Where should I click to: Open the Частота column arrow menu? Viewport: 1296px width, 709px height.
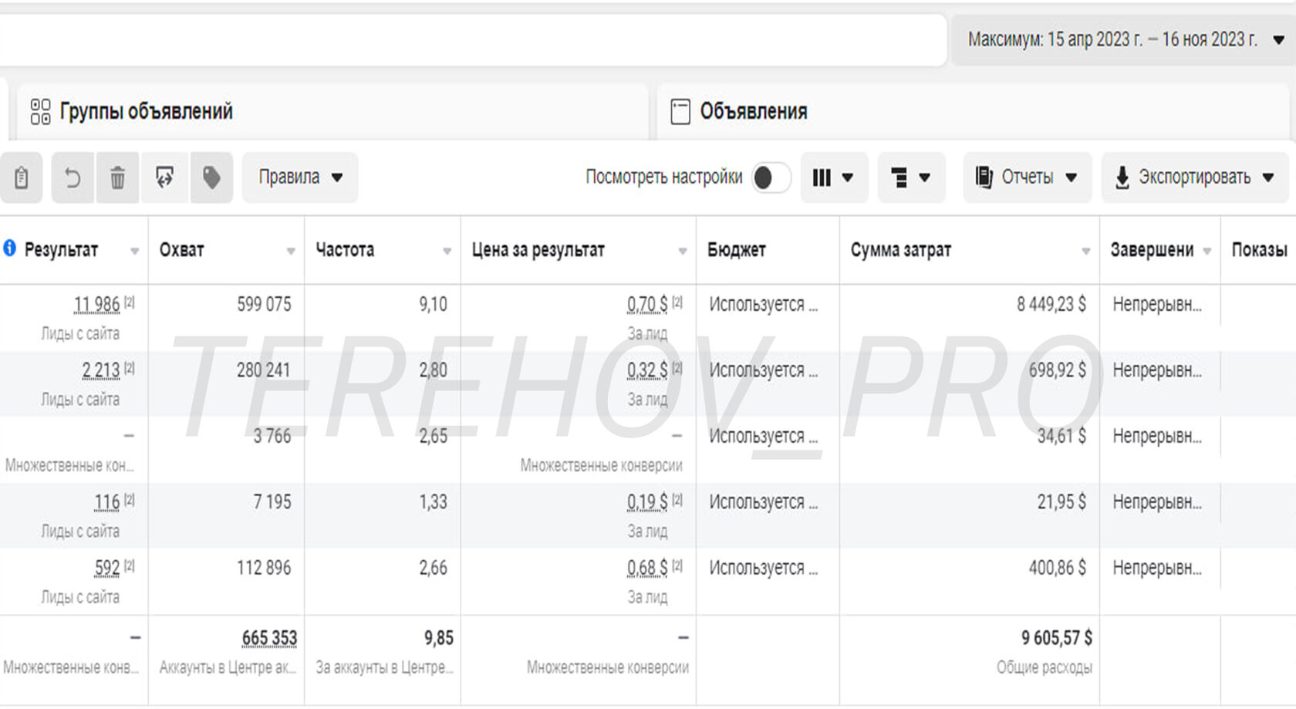447,251
